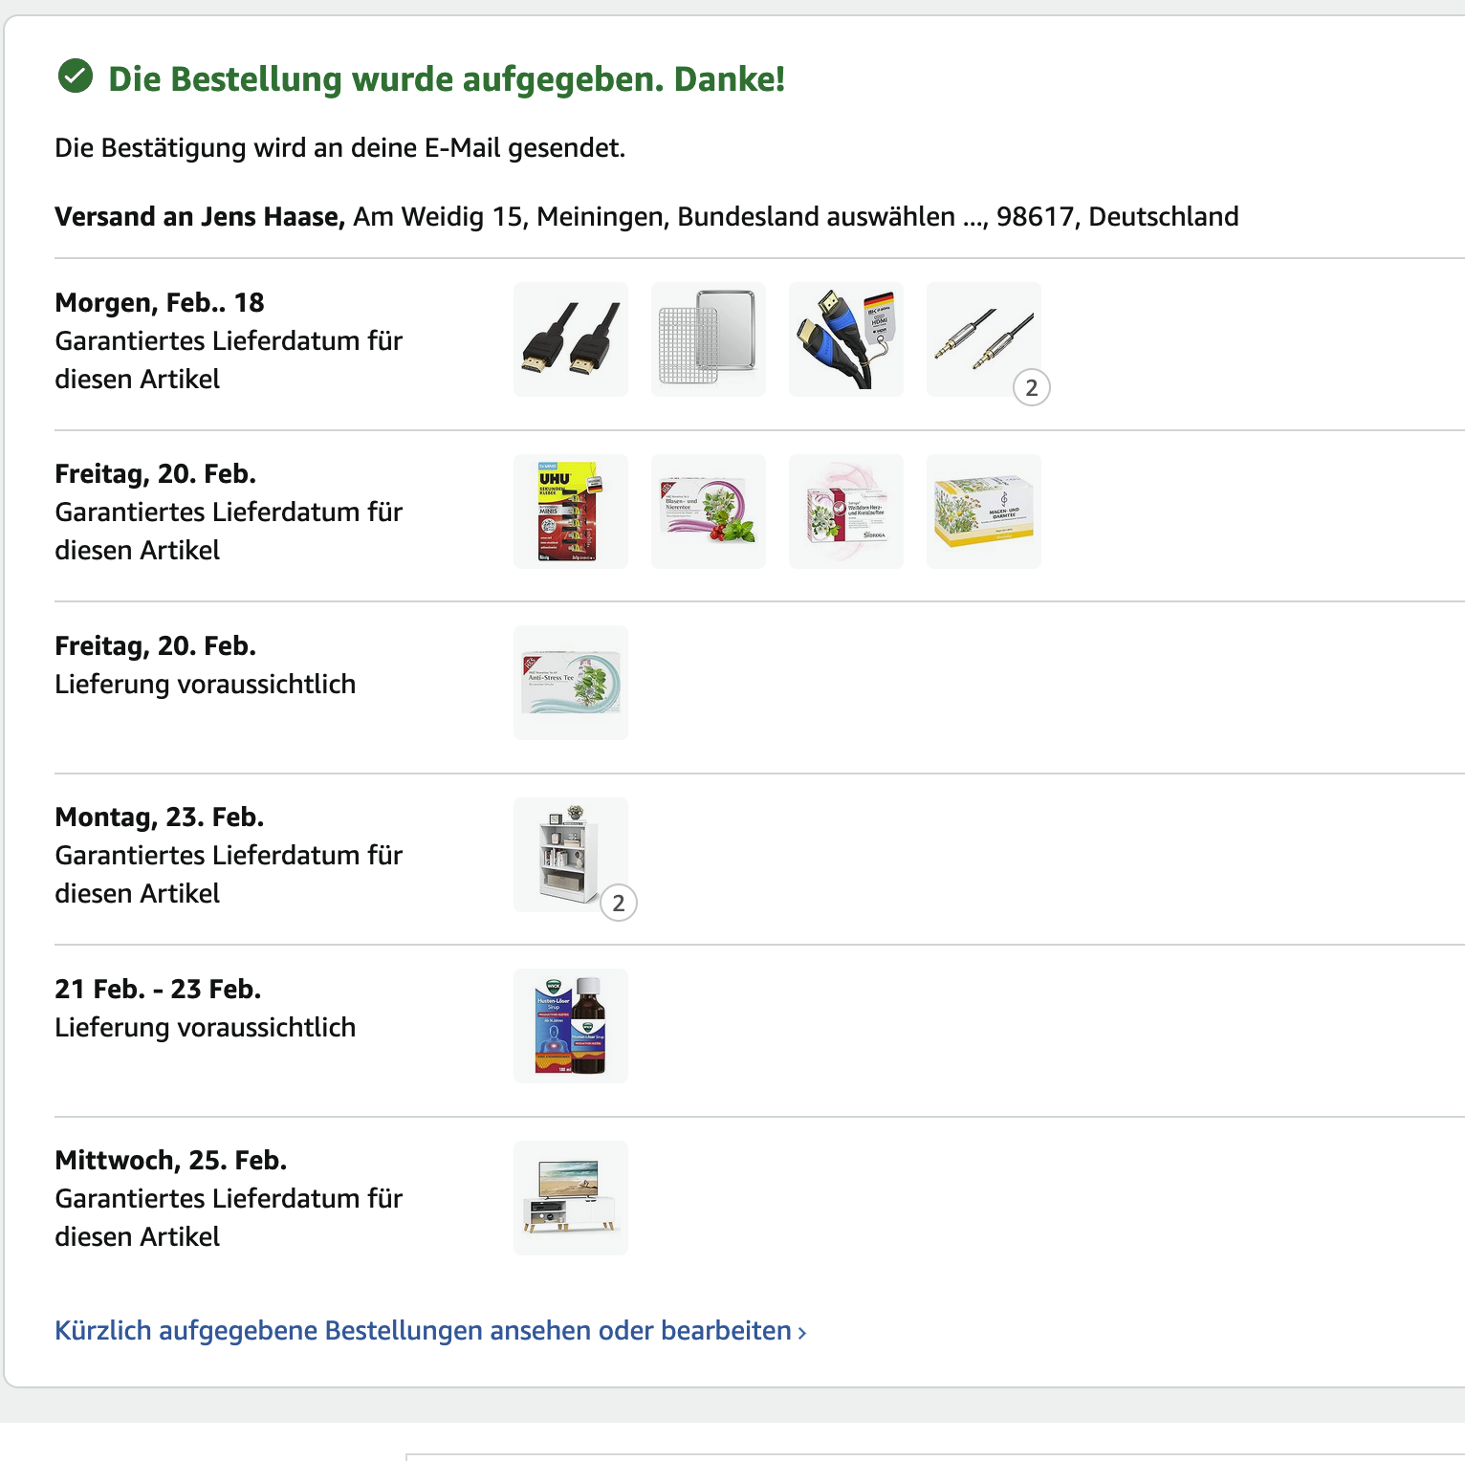Open Kürzlich aufgegebene Bestellungen ansehen link
This screenshot has height=1461, width=1465.
point(430,1331)
